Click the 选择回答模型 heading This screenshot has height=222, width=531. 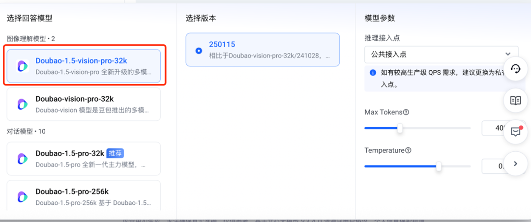click(30, 18)
